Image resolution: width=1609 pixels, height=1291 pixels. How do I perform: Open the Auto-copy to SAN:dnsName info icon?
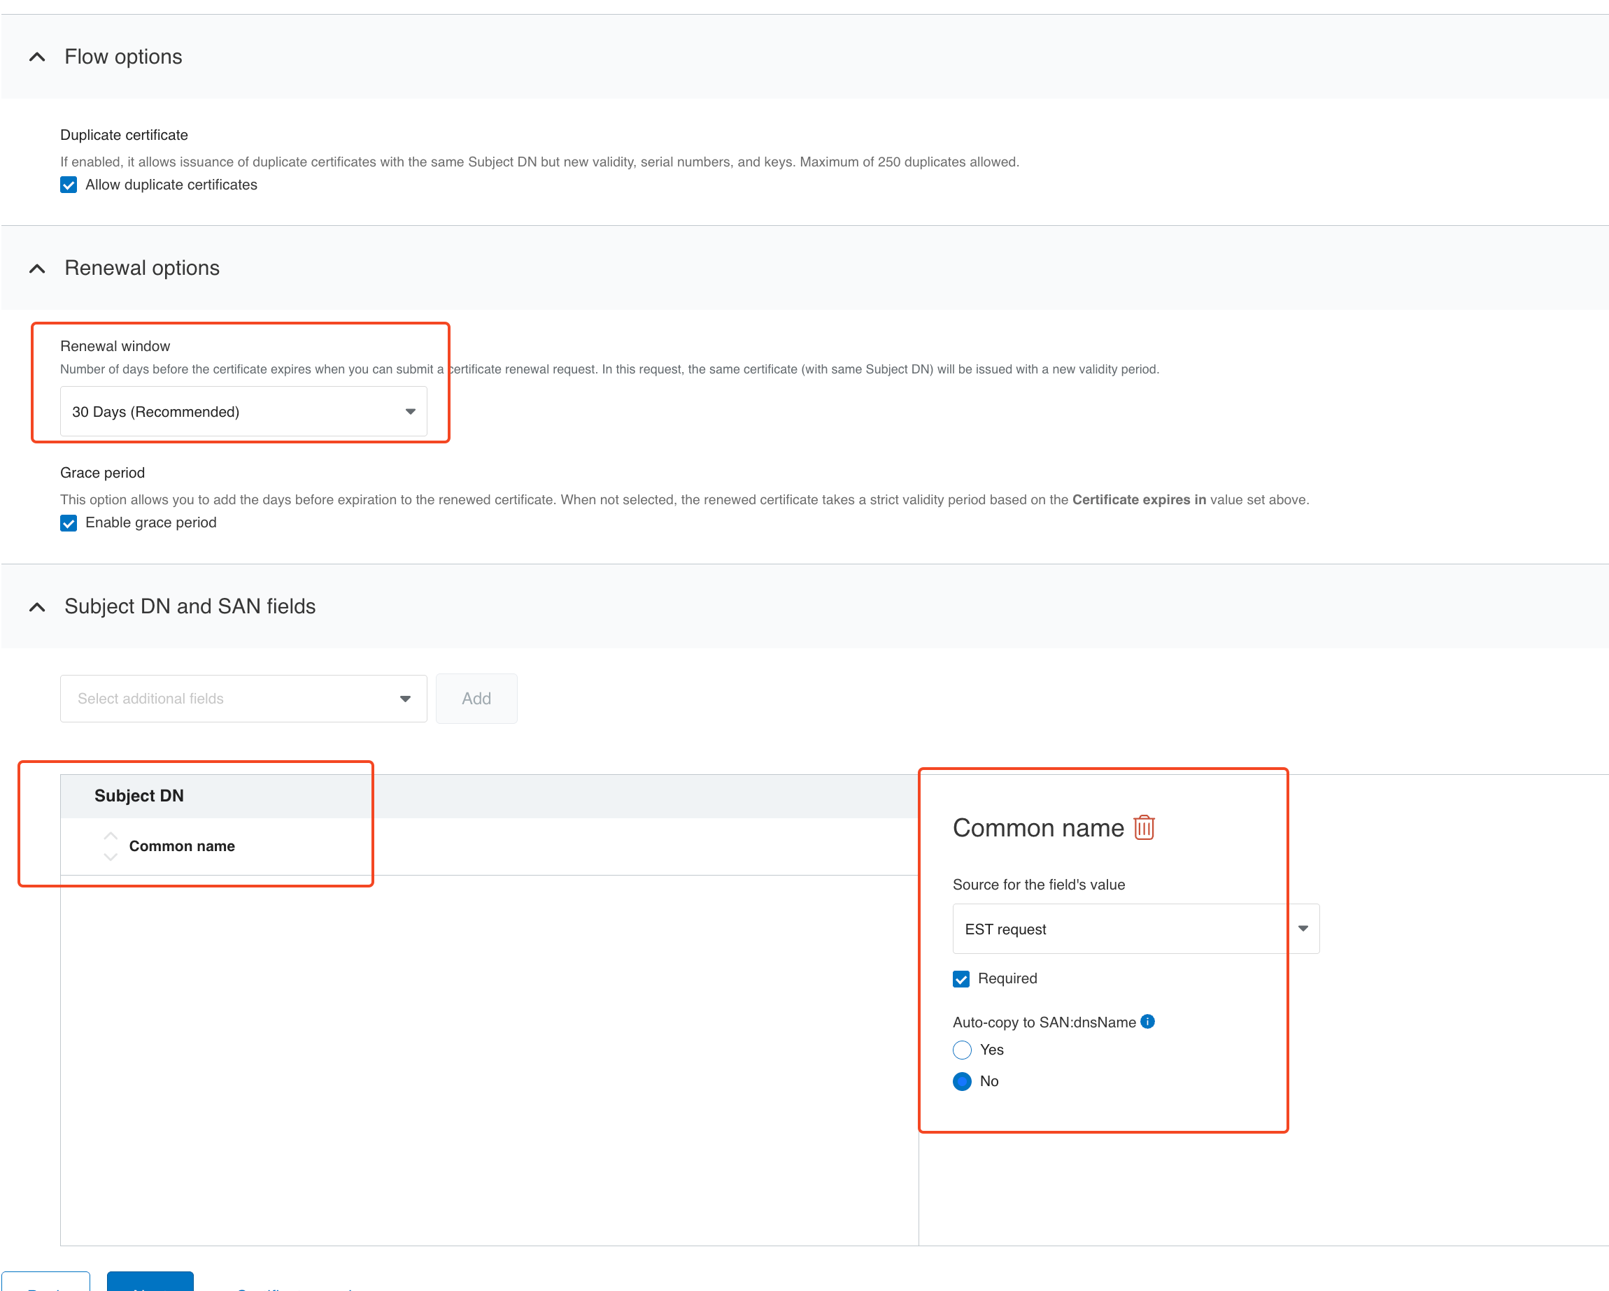pyautogui.click(x=1148, y=1022)
